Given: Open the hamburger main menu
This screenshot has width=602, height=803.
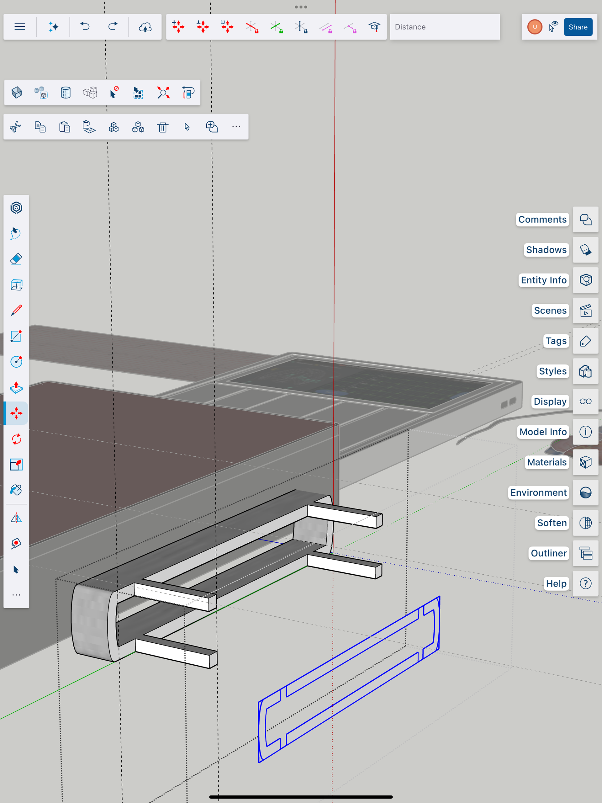Looking at the screenshot, I should (20, 27).
